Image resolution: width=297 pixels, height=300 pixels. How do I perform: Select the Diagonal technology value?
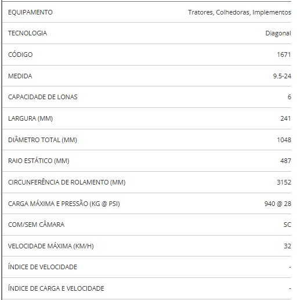pos(278,33)
